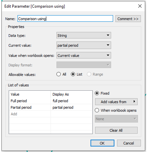The width and height of the screenshot is (147, 152).
Task: Confirm with the OK button
Action: 102,143
